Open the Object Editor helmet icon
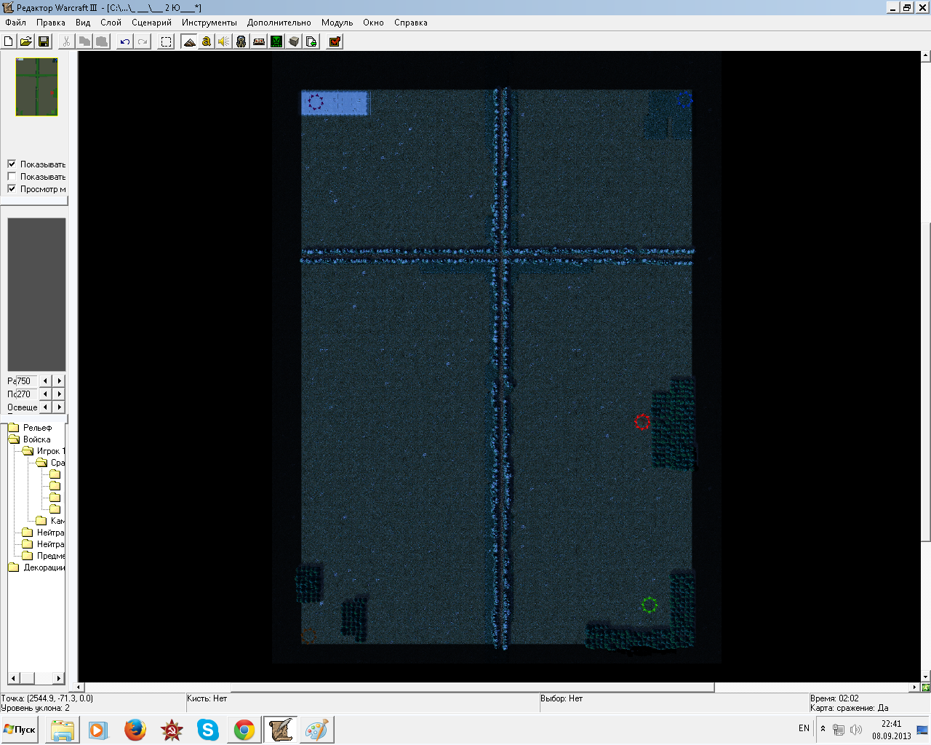Screen dimensions: 931x745 point(241,41)
